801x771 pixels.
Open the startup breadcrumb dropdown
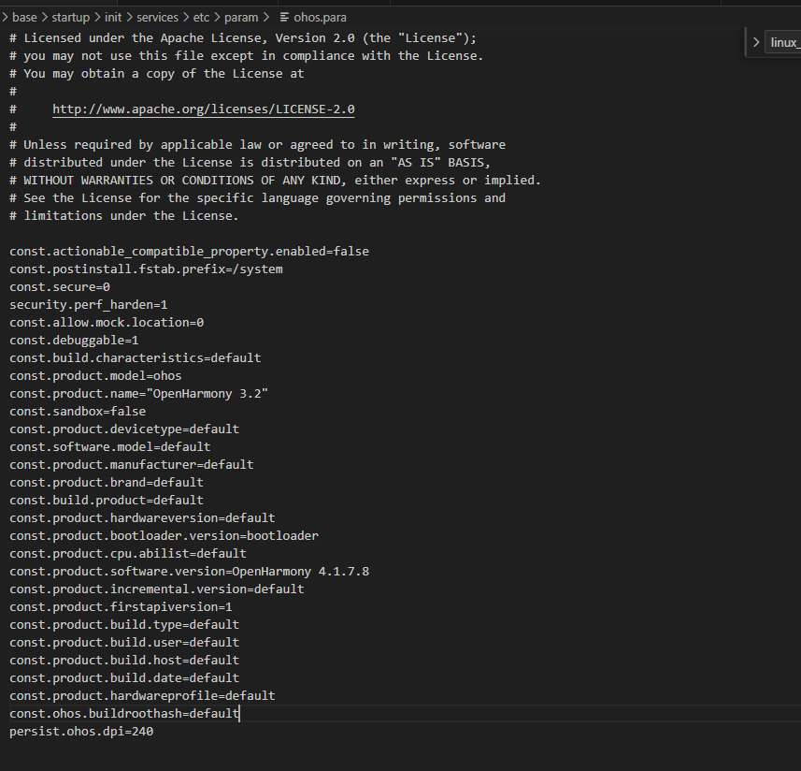70,18
